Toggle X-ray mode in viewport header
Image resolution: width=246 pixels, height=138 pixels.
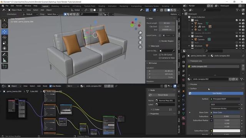(161, 10)
